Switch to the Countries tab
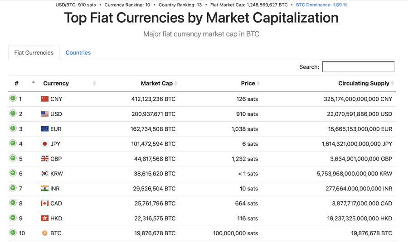 click(78, 52)
